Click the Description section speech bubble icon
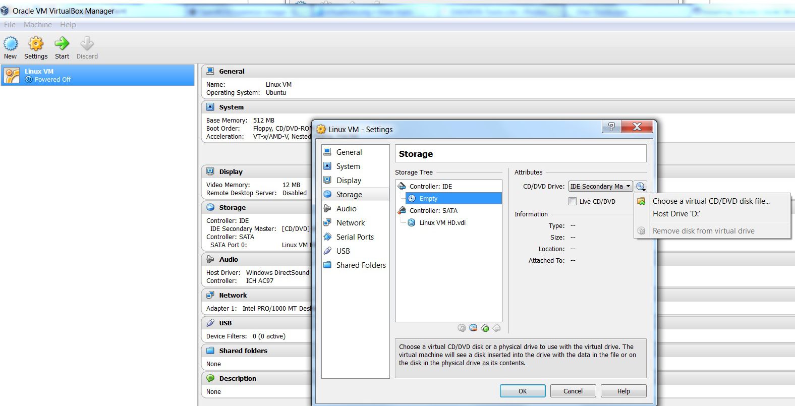 210,378
